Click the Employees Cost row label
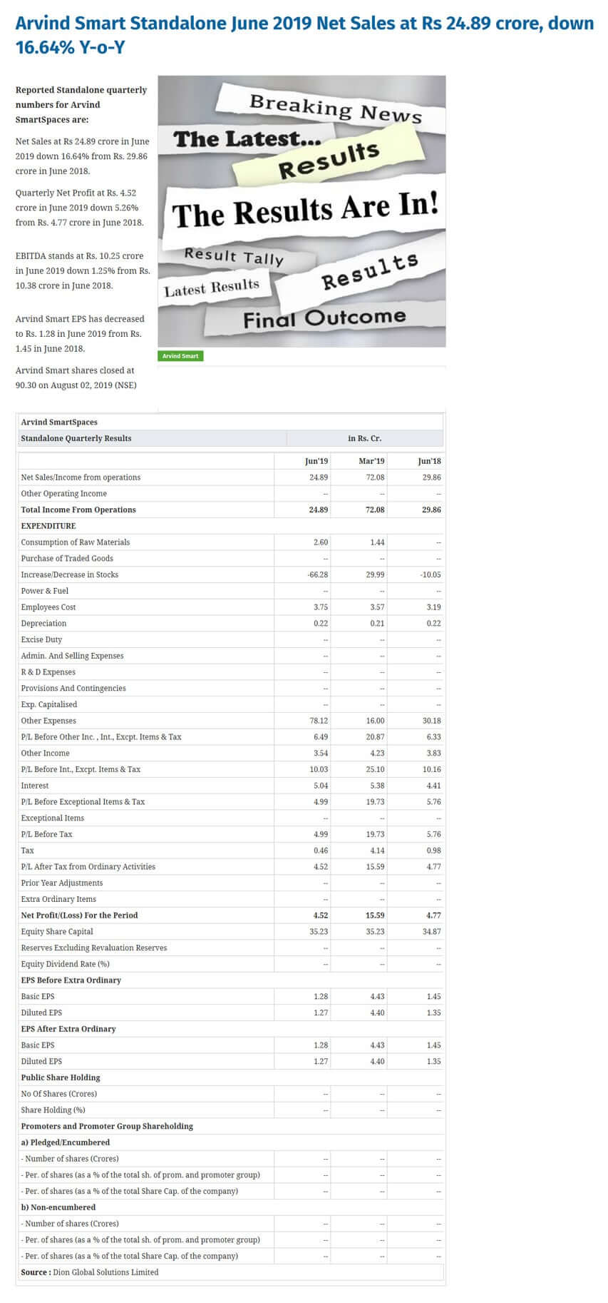 tap(48, 607)
